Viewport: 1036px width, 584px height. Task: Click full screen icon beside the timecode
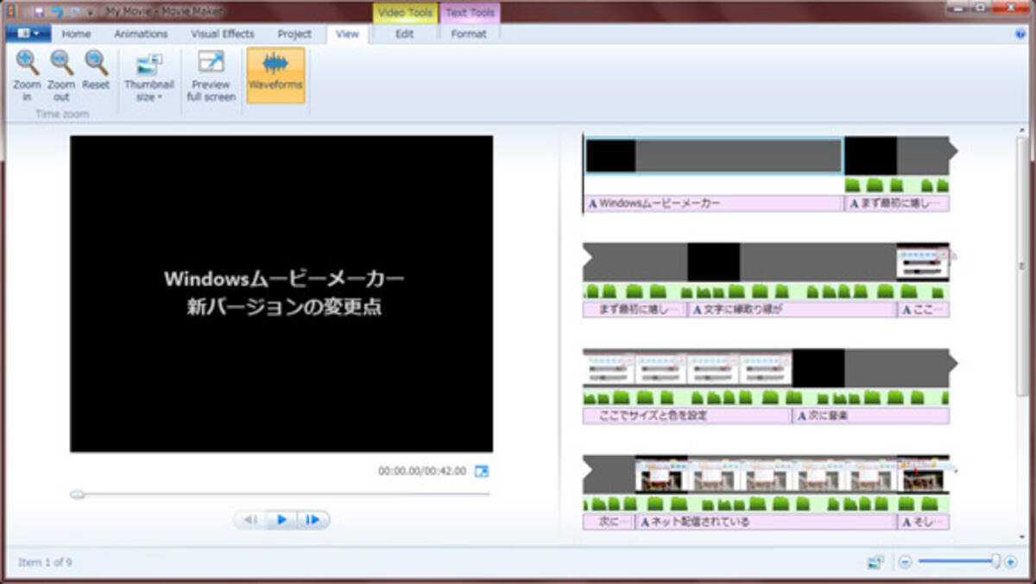pyautogui.click(x=482, y=471)
